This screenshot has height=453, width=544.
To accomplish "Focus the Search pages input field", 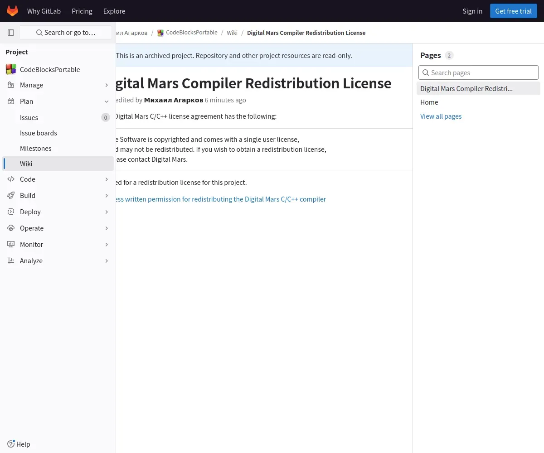I will coord(478,72).
